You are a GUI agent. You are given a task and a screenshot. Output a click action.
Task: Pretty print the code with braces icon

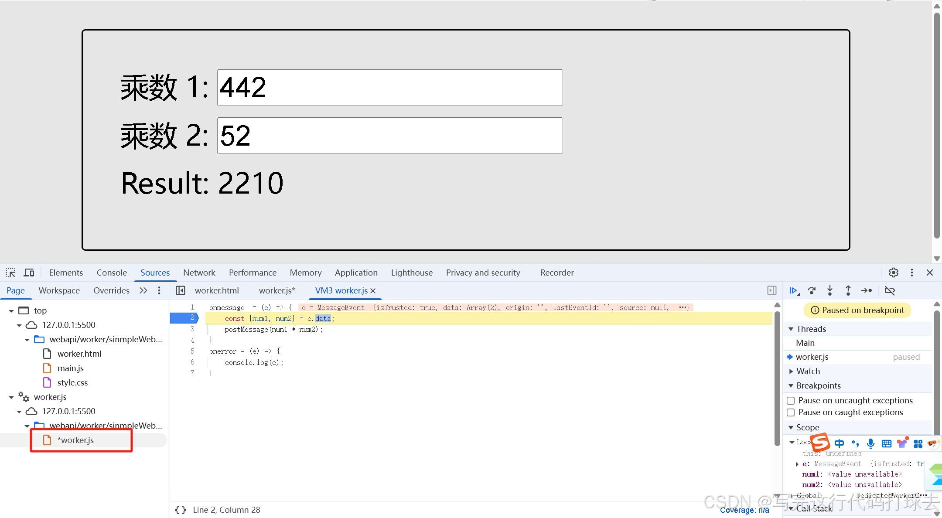click(181, 510)
